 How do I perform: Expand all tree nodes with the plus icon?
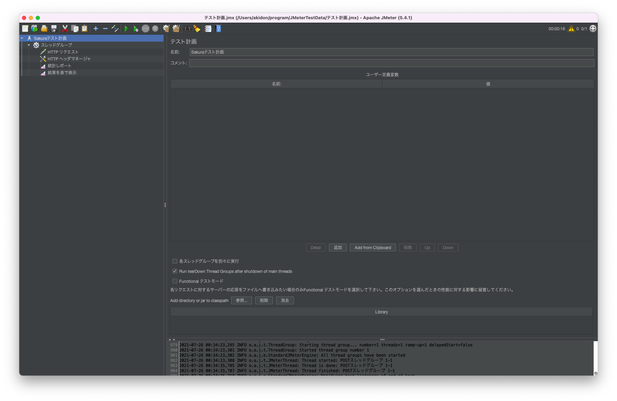click(96, 29)
